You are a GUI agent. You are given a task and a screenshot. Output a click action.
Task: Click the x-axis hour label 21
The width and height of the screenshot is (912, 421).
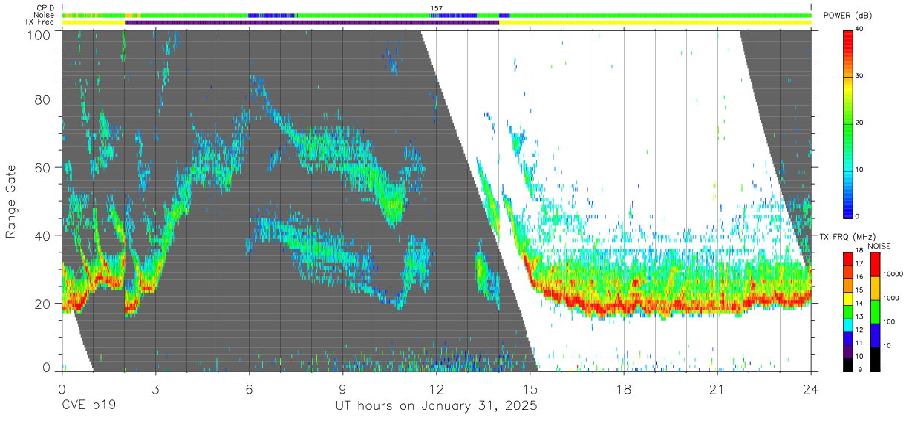pyautogui.click(x=717, y=389)
